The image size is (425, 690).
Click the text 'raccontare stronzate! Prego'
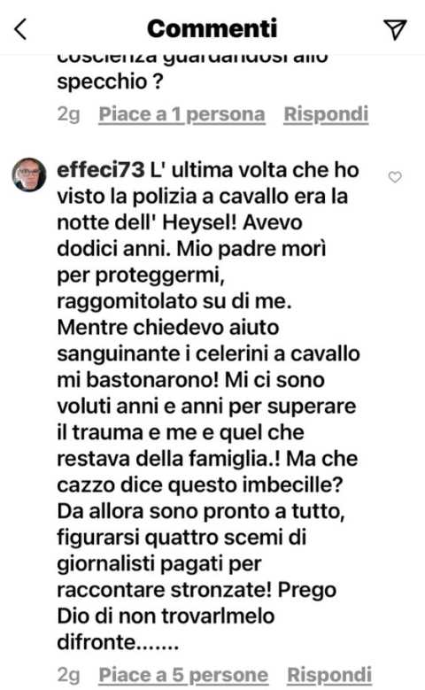coord(197,591)
